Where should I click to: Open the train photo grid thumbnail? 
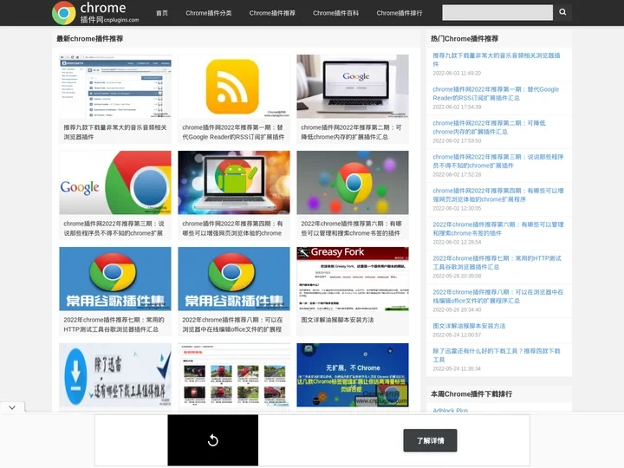pyautogui.click(x=234, y=375)
